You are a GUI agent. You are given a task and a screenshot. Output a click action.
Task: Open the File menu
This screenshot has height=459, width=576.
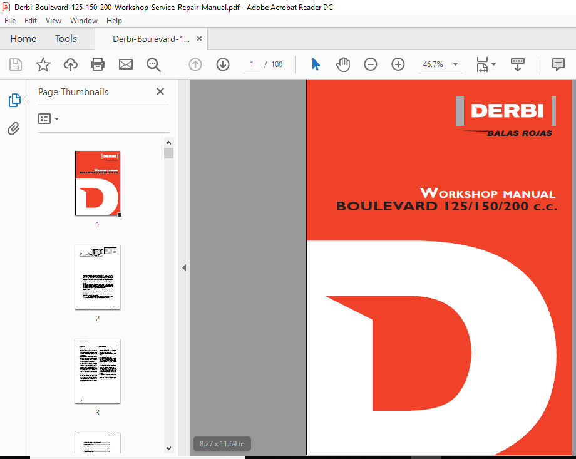tap(10, 21)
